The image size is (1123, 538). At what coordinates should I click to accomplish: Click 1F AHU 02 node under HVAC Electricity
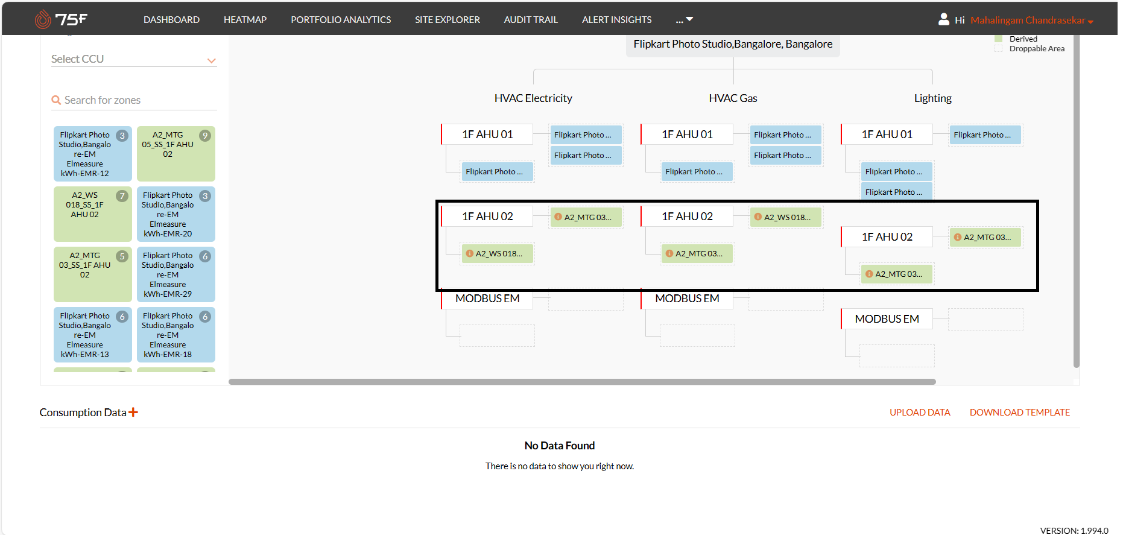[x=487, y=217]
